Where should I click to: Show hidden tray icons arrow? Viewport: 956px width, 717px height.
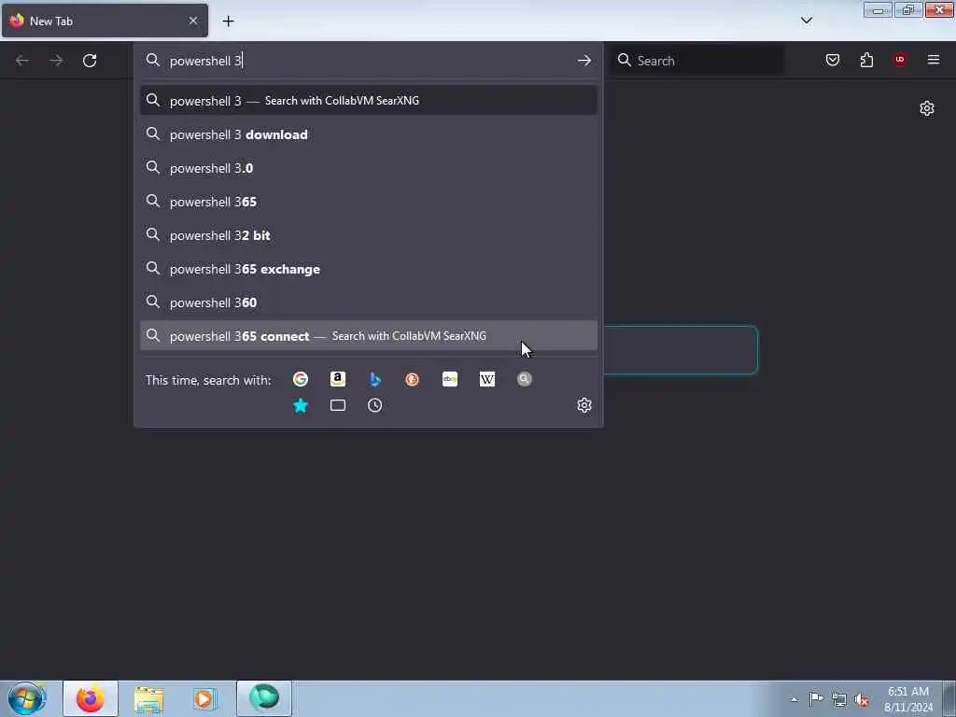click(794, 699)
